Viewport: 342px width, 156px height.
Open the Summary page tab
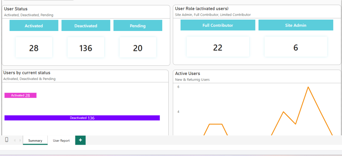pyautogui.click(x=35, y=140)
